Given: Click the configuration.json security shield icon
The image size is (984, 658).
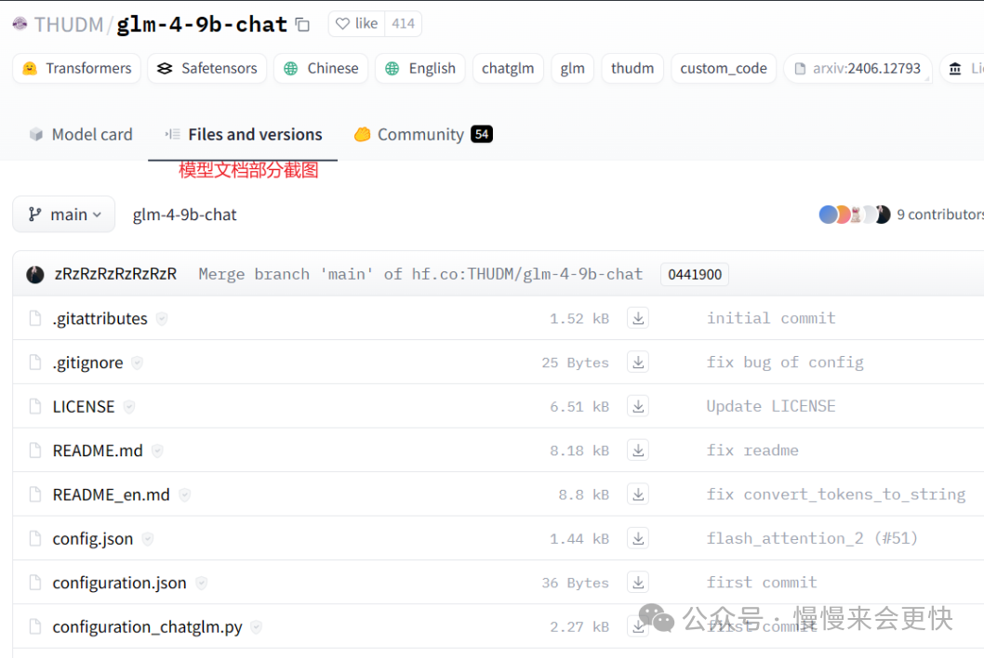Looking at the screenshot, I should [x=202, y=583].
